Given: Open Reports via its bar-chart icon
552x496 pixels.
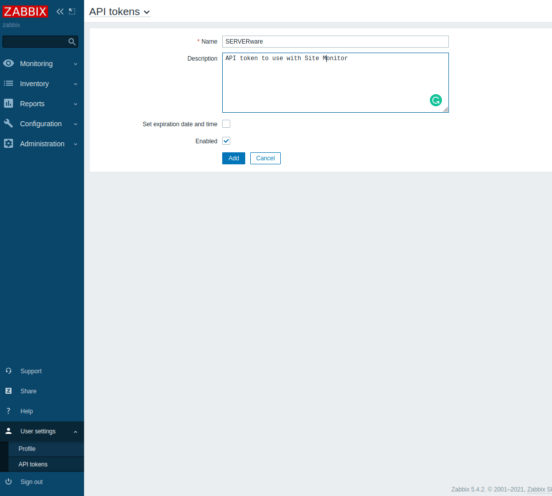Looking at the screenshot, I should (x=8, y=104).
